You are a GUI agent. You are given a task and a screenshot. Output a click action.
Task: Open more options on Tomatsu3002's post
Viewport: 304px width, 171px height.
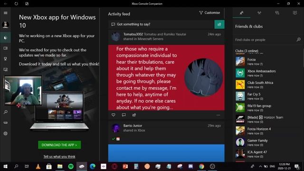click(x=218, y=115)
